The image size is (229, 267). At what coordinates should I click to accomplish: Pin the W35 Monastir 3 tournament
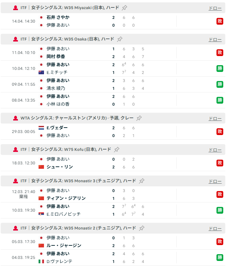coord(142,181)
